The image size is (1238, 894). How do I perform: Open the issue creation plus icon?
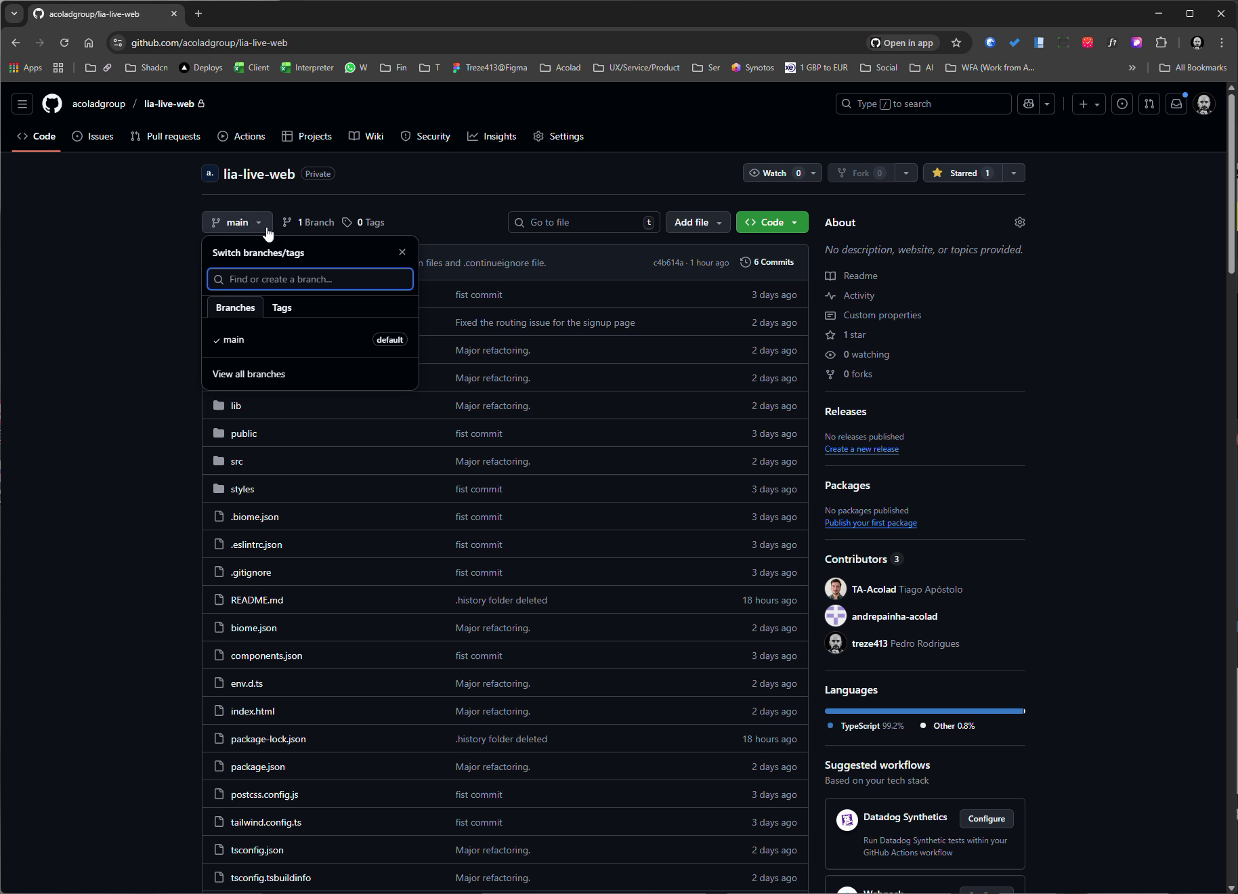pos(1084,103)
